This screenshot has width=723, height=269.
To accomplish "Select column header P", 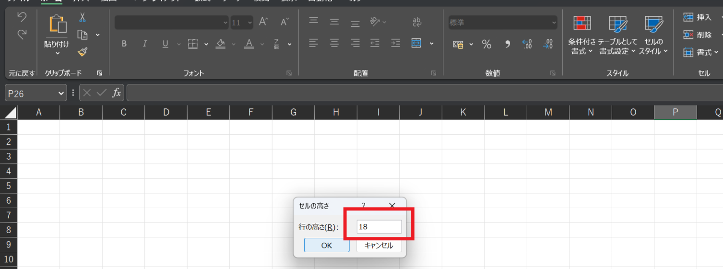I will click(x=675, y=112).
